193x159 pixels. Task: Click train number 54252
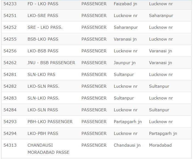point(10,27)
